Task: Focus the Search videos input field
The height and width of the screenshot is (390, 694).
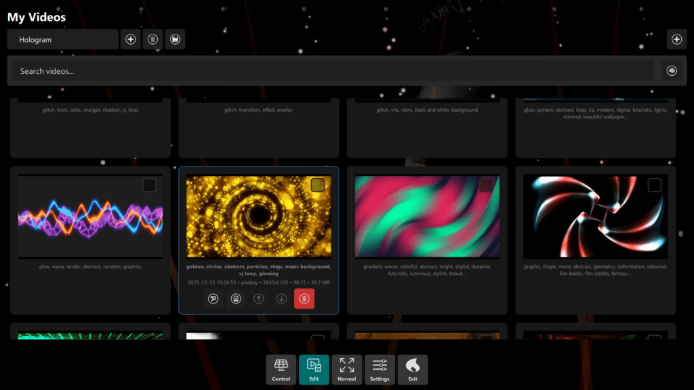Action: click(x=332, y=71)
